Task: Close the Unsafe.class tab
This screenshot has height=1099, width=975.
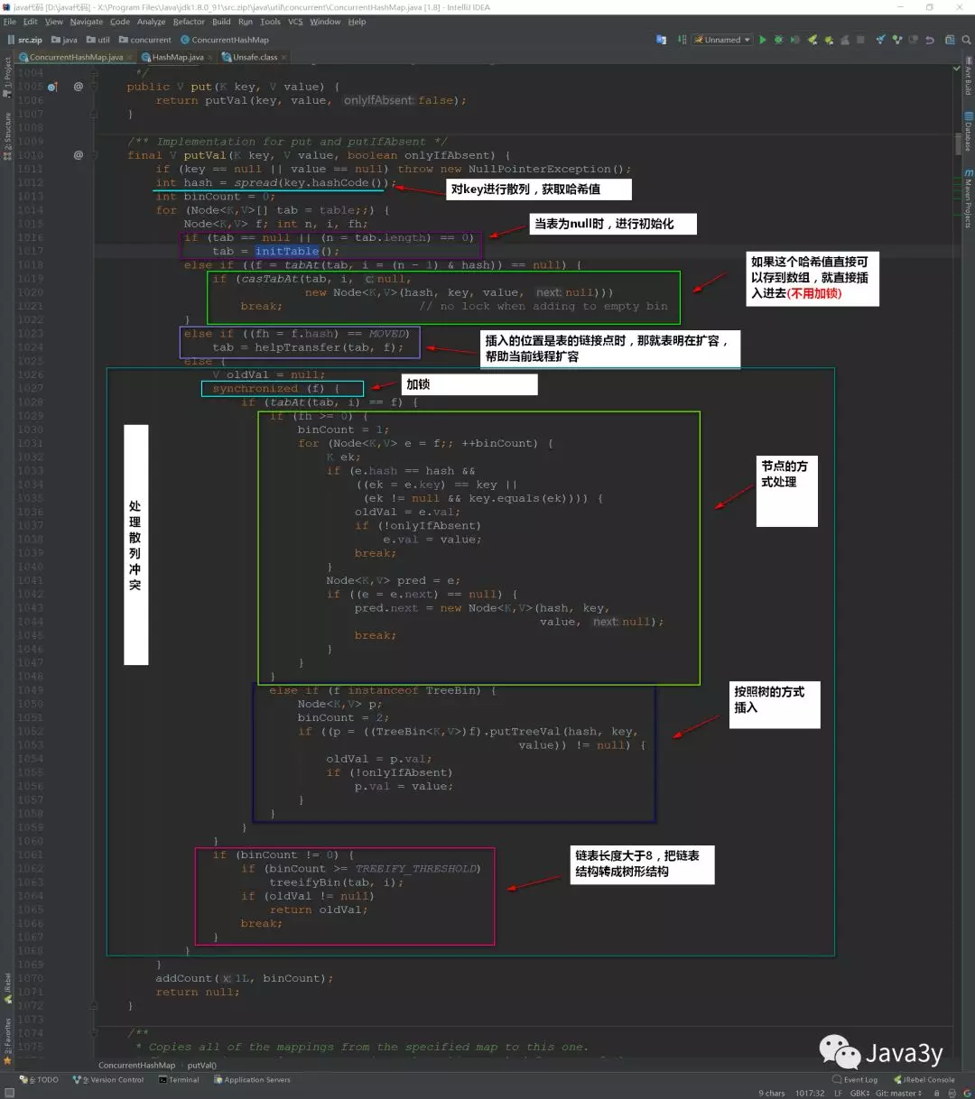Action: point(283,57)
